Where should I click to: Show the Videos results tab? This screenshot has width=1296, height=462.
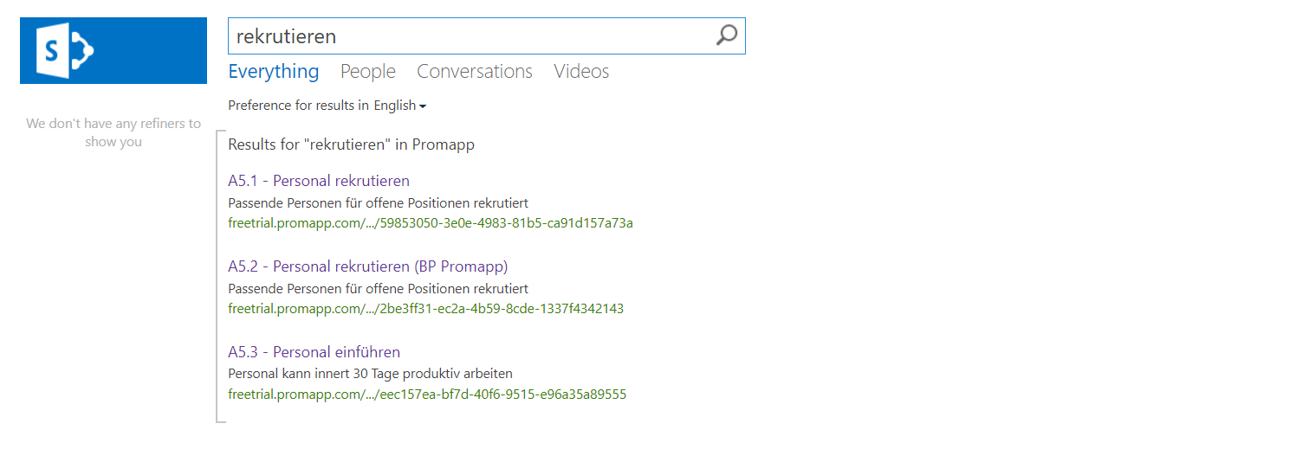[581, 72]
